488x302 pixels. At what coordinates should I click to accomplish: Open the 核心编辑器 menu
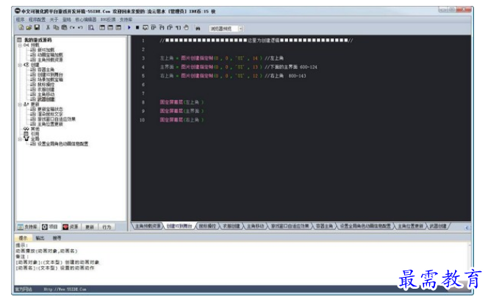(x=85, y=20)
